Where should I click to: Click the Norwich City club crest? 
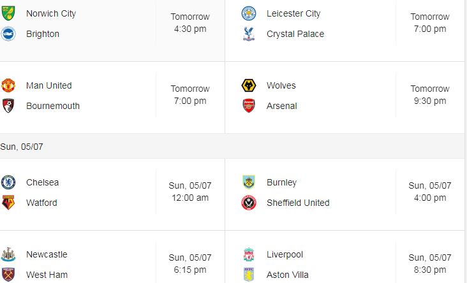8,13
